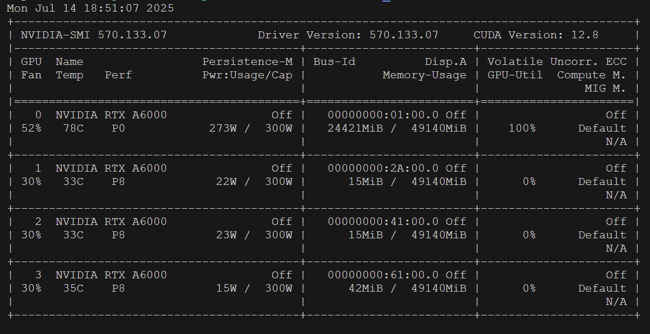Click the Temp column header

coord(70,75)
